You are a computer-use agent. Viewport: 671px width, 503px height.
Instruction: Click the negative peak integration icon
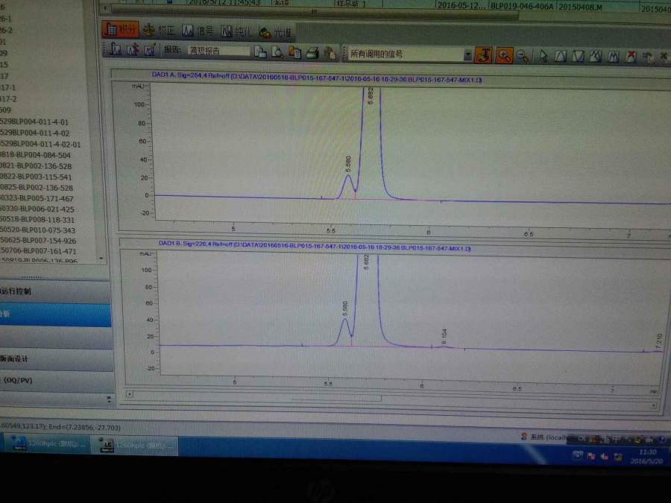578,57
